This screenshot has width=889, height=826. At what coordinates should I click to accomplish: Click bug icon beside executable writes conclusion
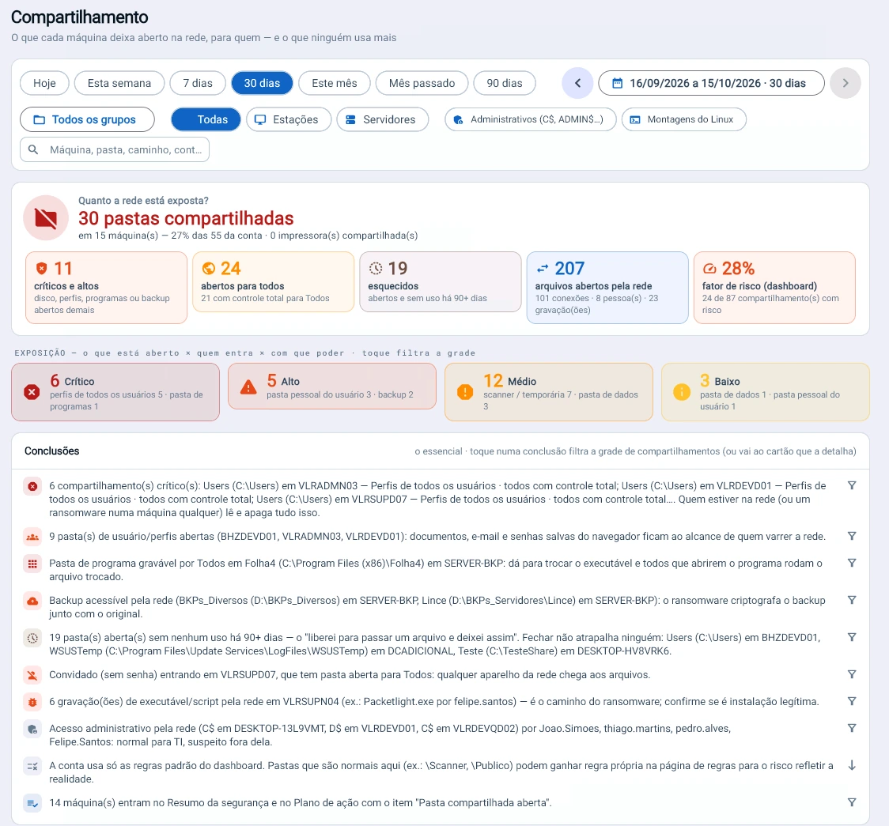[x=32, y=702]
